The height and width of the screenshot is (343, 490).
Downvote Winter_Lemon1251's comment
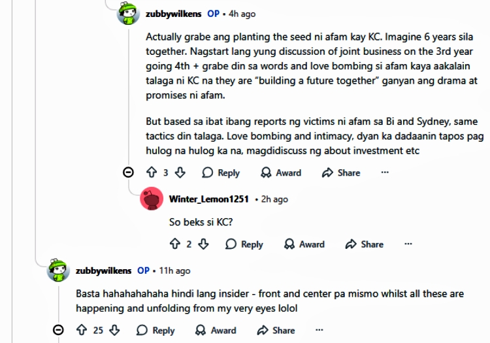[204, 244]
